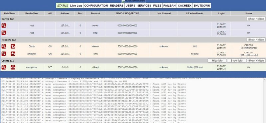Hide the Dishtv reader via magnifier icon
The image size is (266, 123).
[4, 46]
